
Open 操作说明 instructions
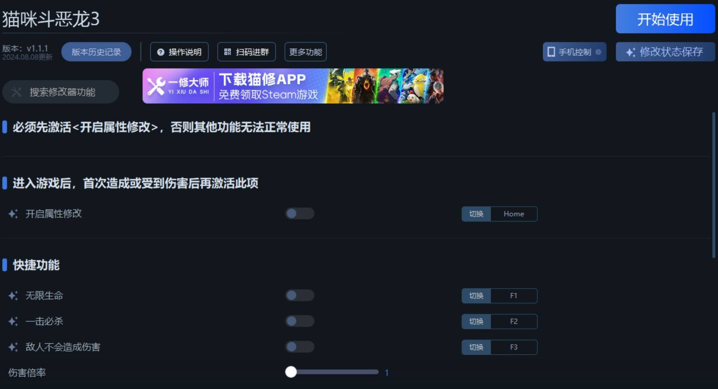(179, 52)
